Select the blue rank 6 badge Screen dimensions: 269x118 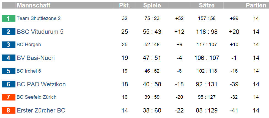point(9,84)
